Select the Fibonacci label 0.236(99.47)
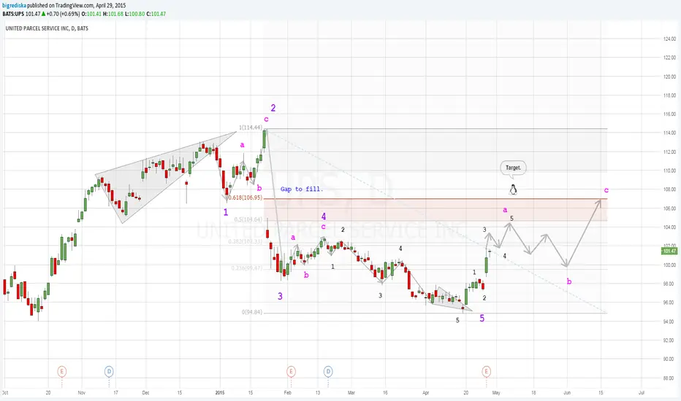This screenshot has width=681, height=401. pyautogui.click(x=247, y=268)
